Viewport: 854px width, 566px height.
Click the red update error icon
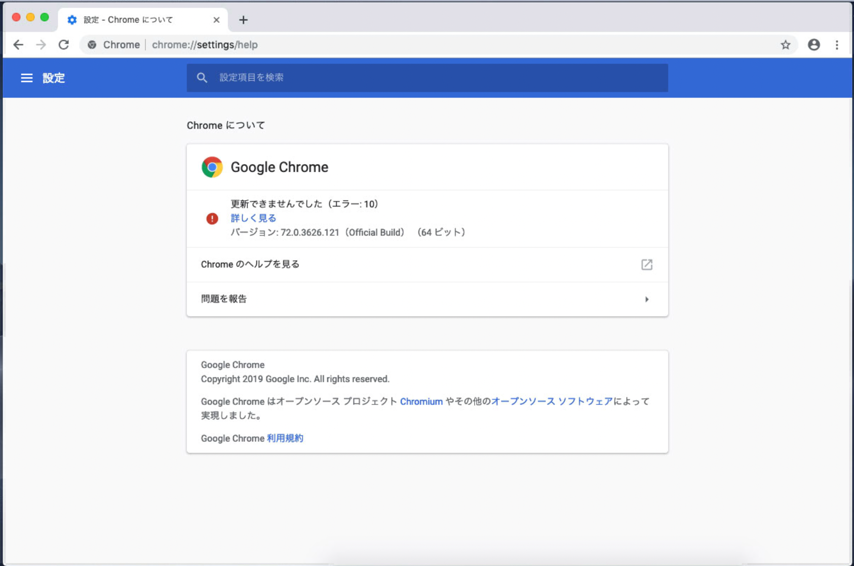pos(212,219)
